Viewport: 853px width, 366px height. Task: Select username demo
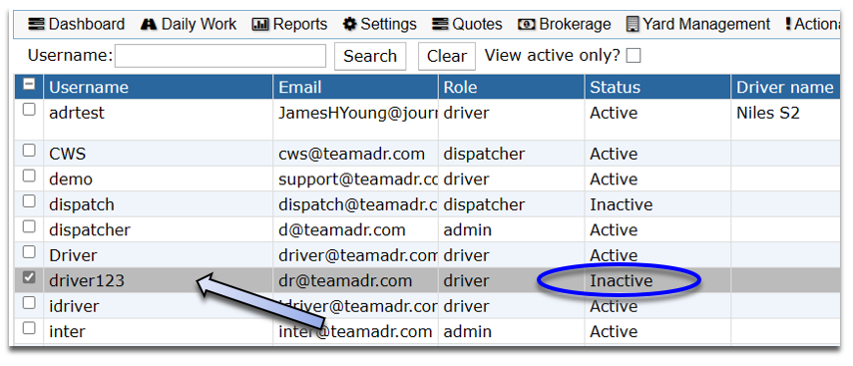point(71,179)
